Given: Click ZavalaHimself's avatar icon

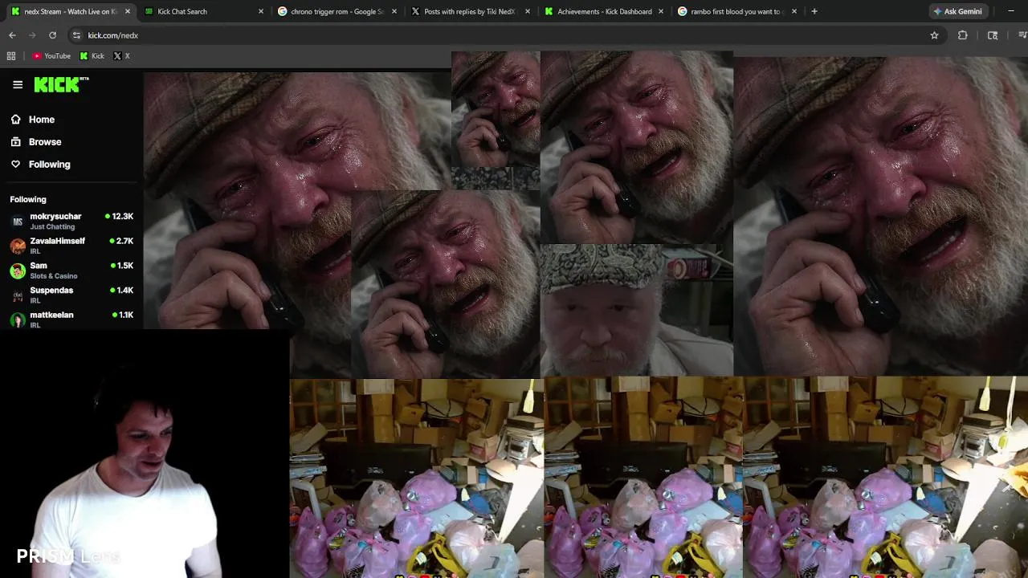Looking at the screenshot, I should point(18,246).
